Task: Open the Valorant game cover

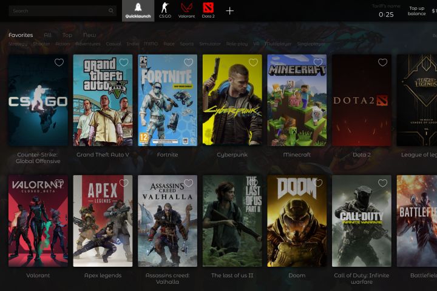Action: pos(38,221)
